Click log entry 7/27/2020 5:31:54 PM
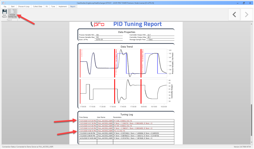This screenshot has width=254, height=149. coord(88,126)
